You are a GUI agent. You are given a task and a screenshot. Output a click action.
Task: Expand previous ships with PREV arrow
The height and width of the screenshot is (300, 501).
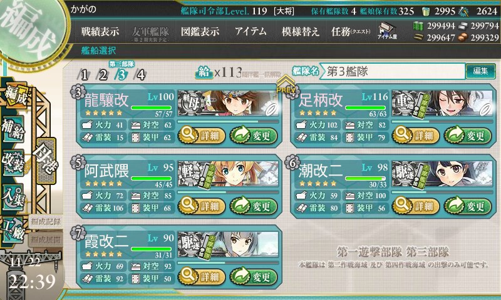tap(286, 84)
